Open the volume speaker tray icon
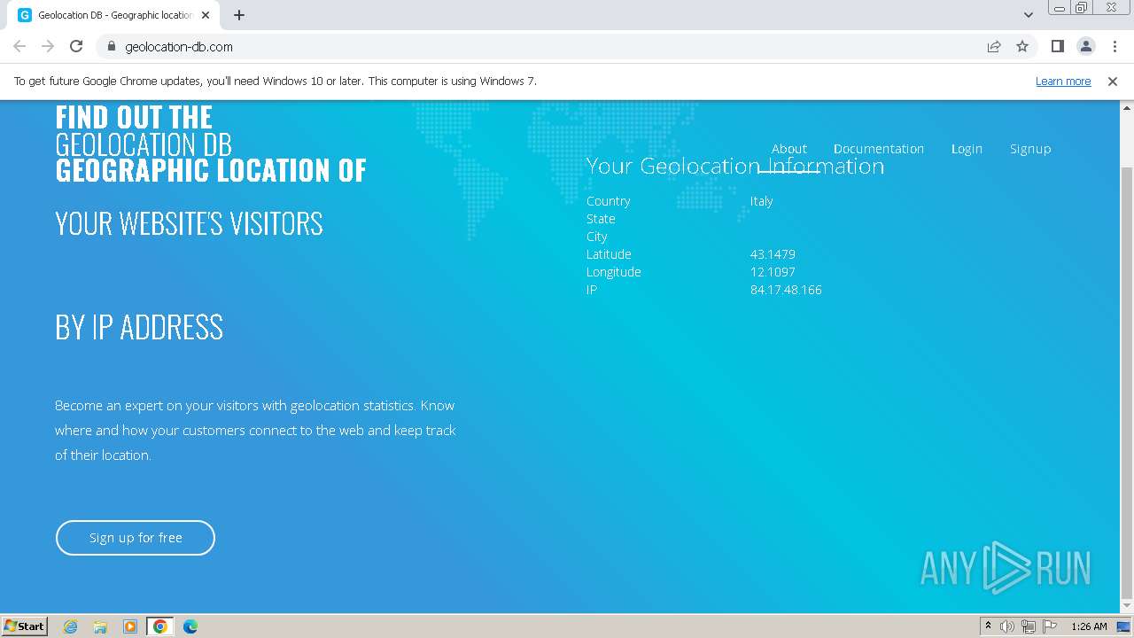1134x638 pixels. click(x=1007, y=626)
